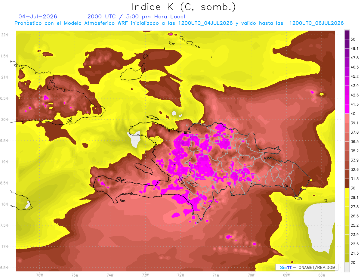
Task: Click the colorbar value label '21.3'
Action: point(355,253)
